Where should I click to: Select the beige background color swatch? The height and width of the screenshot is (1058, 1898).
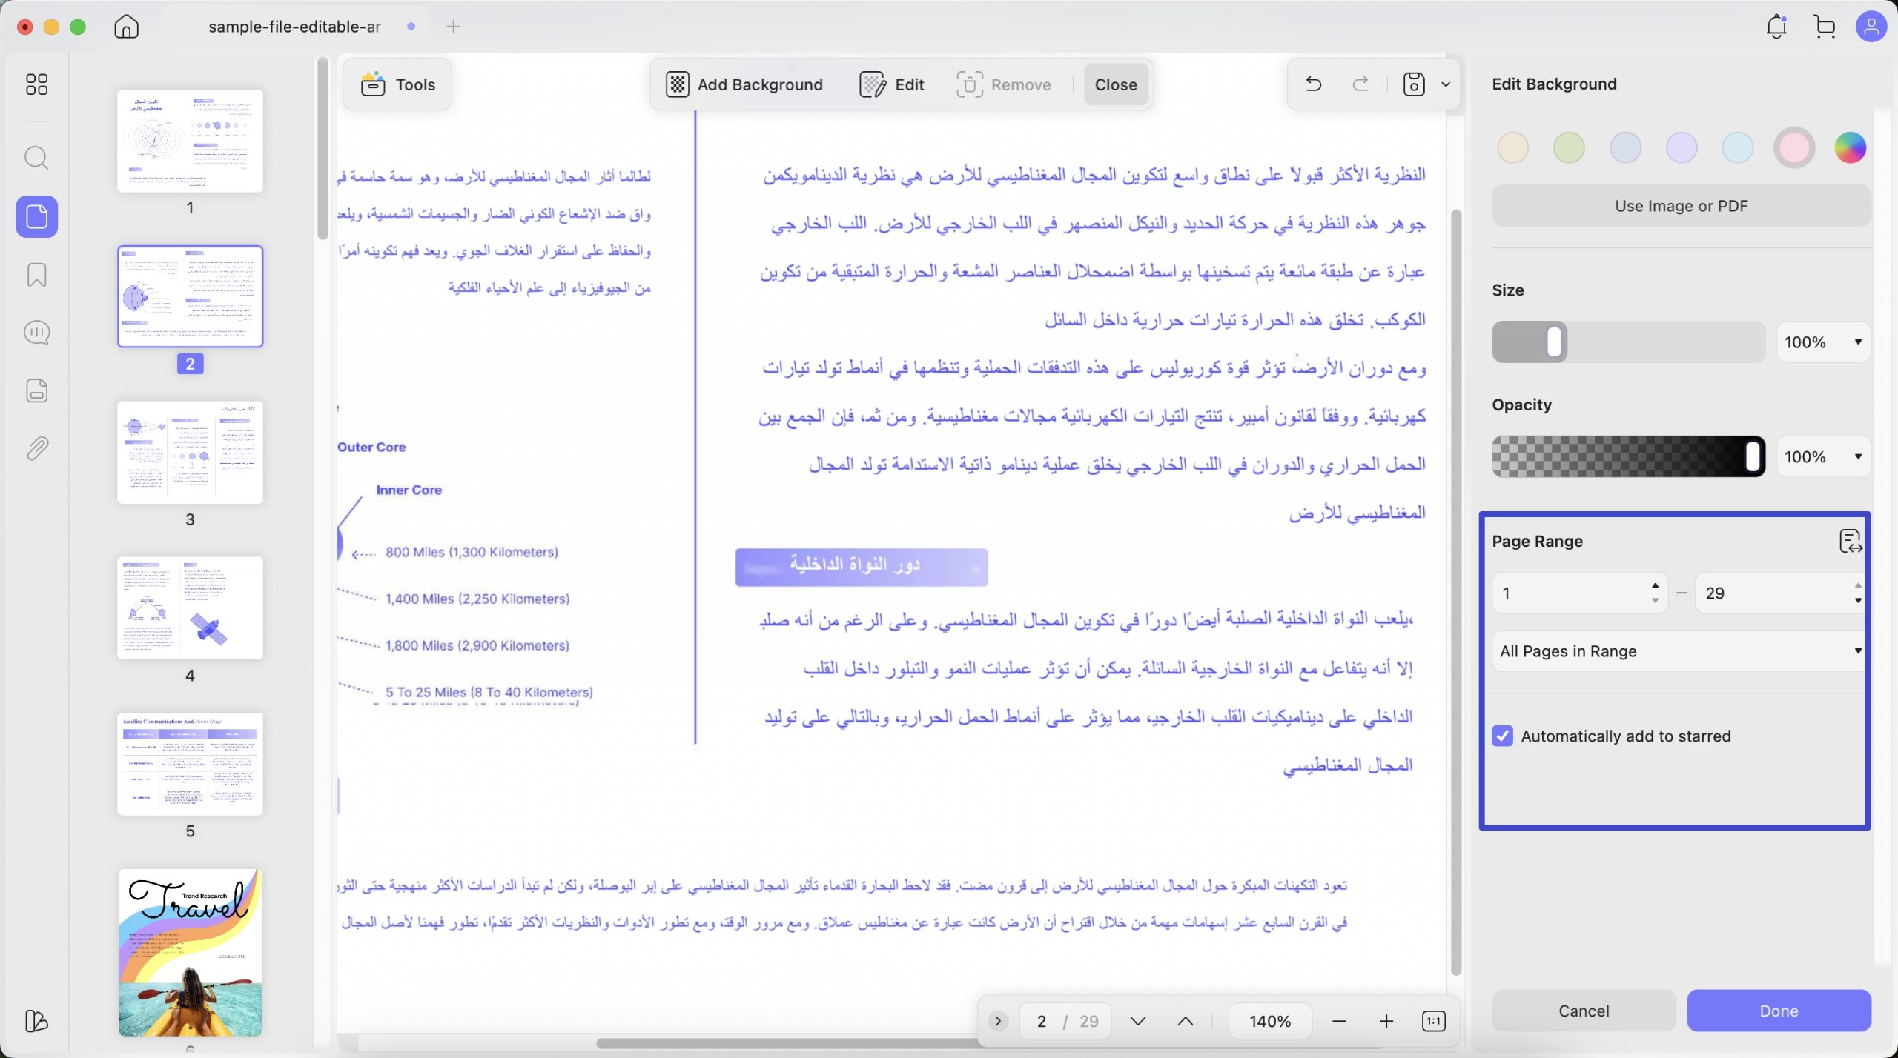click(x=1512, y=147)
